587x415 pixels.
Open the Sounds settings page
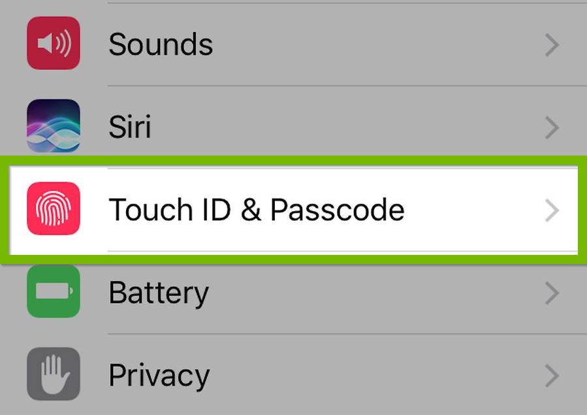[294, 44]
